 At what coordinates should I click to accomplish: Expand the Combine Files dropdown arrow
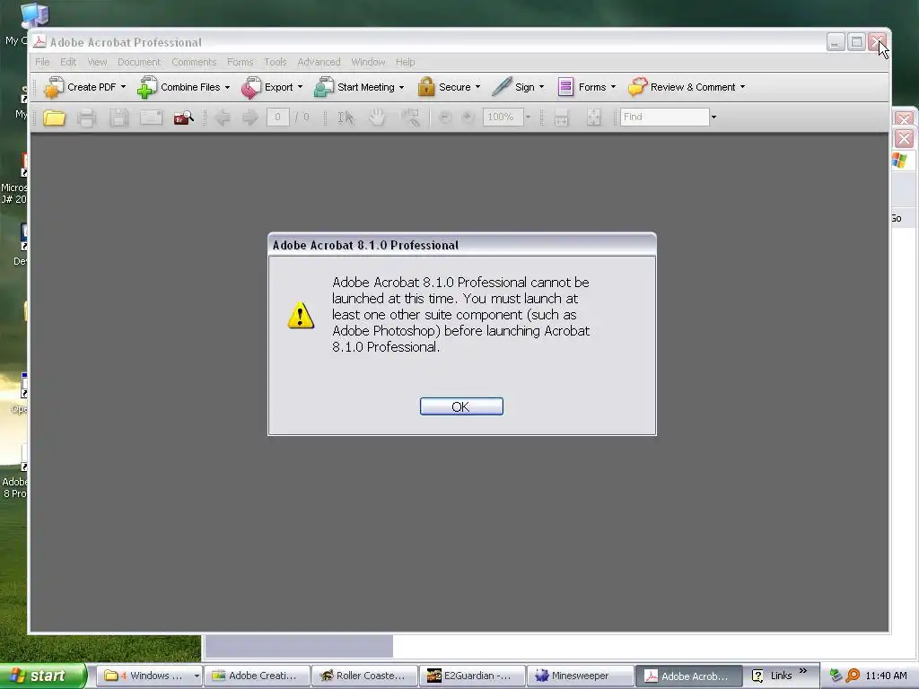(x=227, y=87)
